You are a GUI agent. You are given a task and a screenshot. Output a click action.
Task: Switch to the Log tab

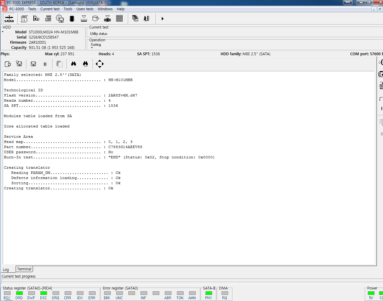click(6, 269)
